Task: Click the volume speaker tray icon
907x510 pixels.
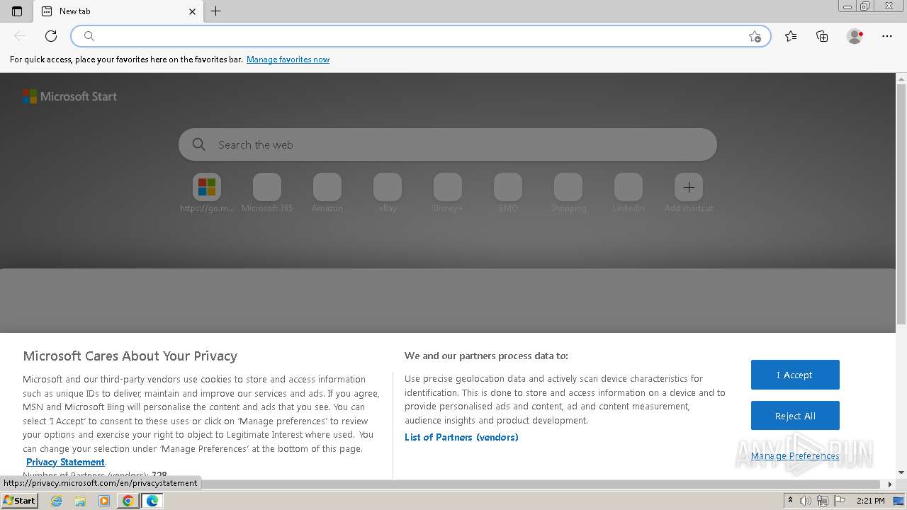Action: [806, 501]
